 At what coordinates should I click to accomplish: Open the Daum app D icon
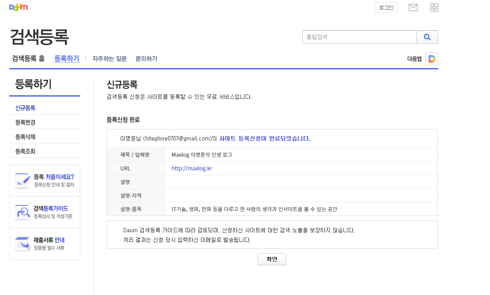click(x=432, y=59)
